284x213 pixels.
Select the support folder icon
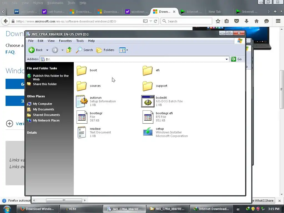148,86
